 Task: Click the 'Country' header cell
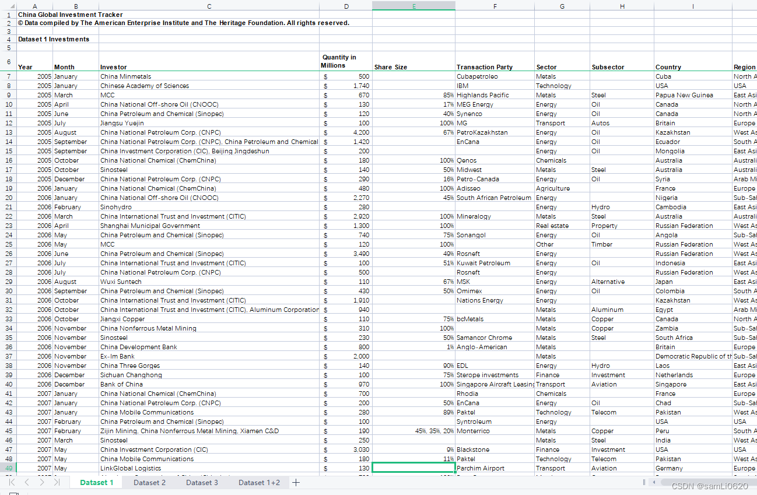tap(693, 61)
